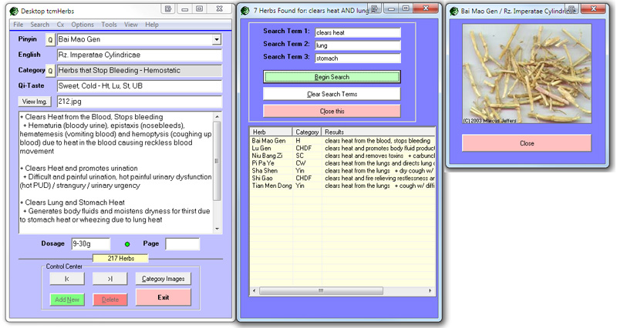Click the herb actions text area
This screenshot has width=617, height=328.
click(116, 172)
